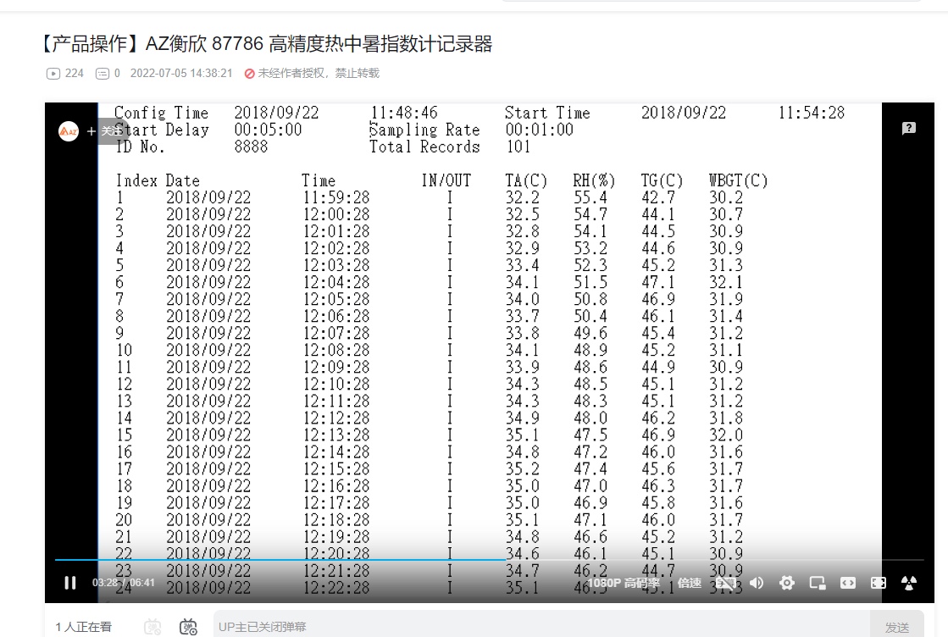
Task: Click the WBGT(C) column header
Action: [738, 180]
